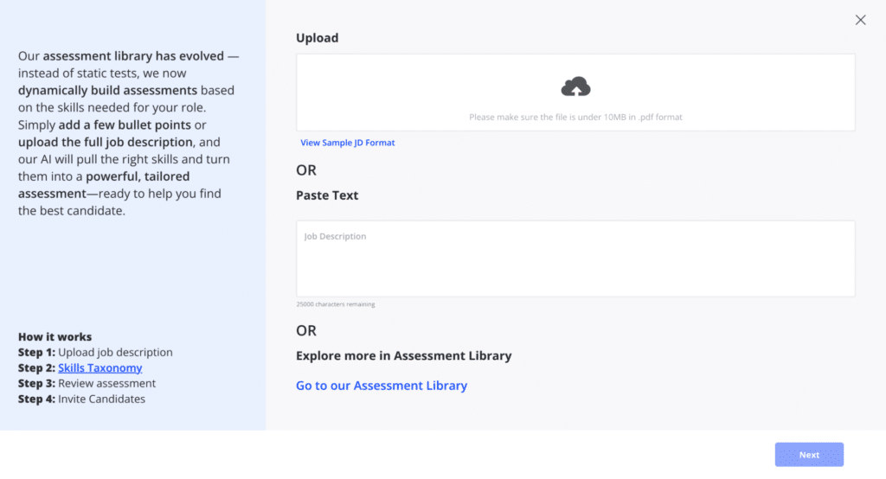Click the 'How it works' heading
Viewport: 886px width, 479px height.
(x=55, y=336)
